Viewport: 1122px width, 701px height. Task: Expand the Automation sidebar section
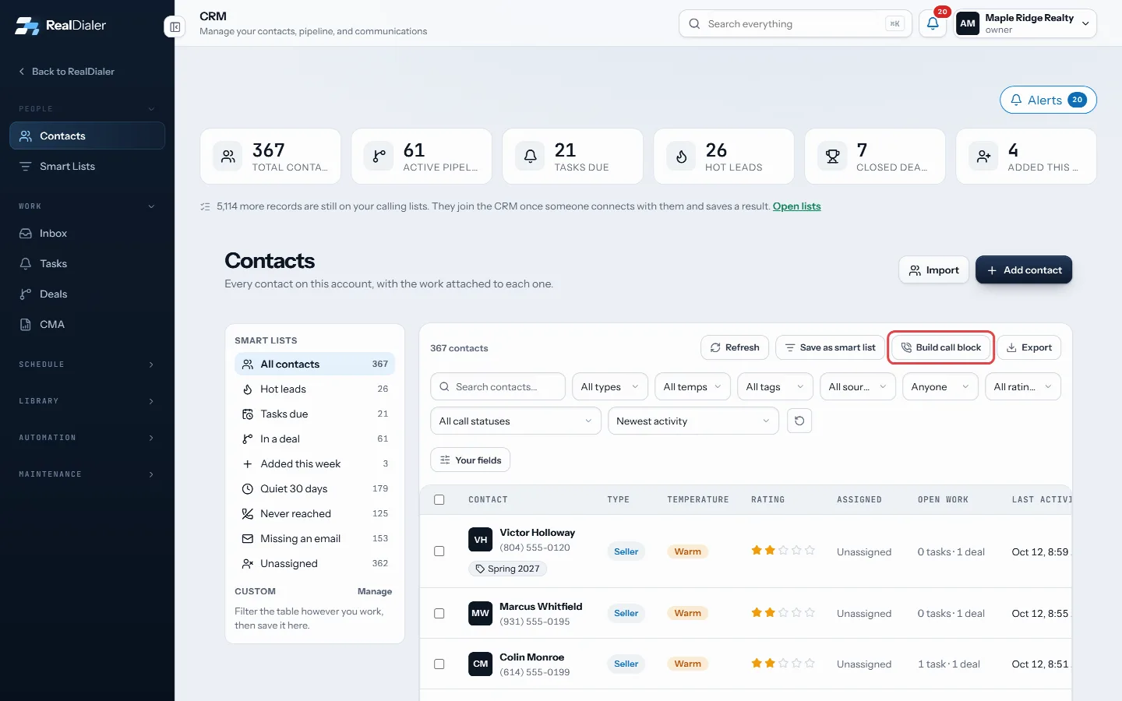87,438
